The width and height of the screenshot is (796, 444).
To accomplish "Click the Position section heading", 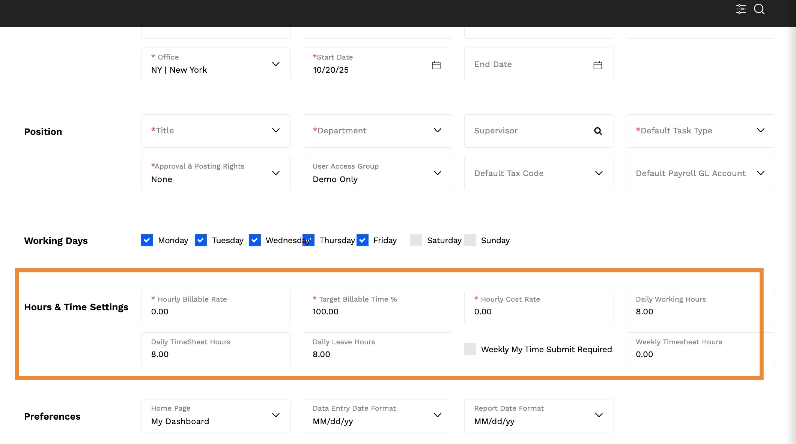I will pos(43,132).
